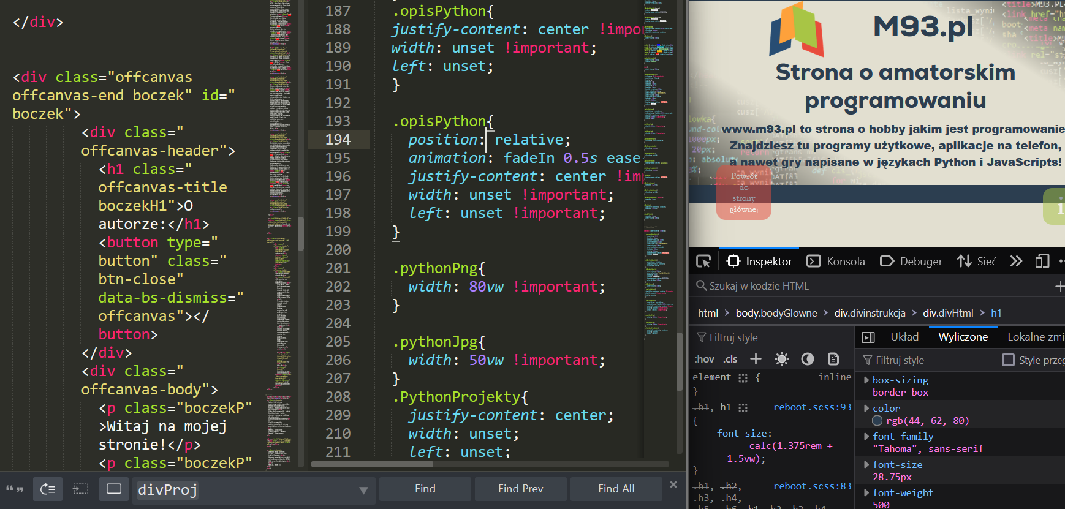Image resolution: width=1065 pixels, height=509 pixels.
Task: Switch to the Debuger tab
Action: (x=911, y=262)
